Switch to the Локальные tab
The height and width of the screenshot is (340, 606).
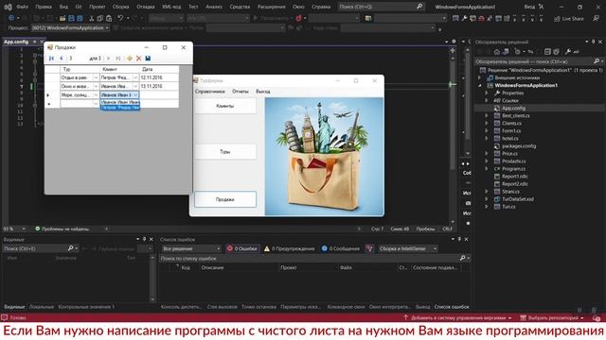42,307
